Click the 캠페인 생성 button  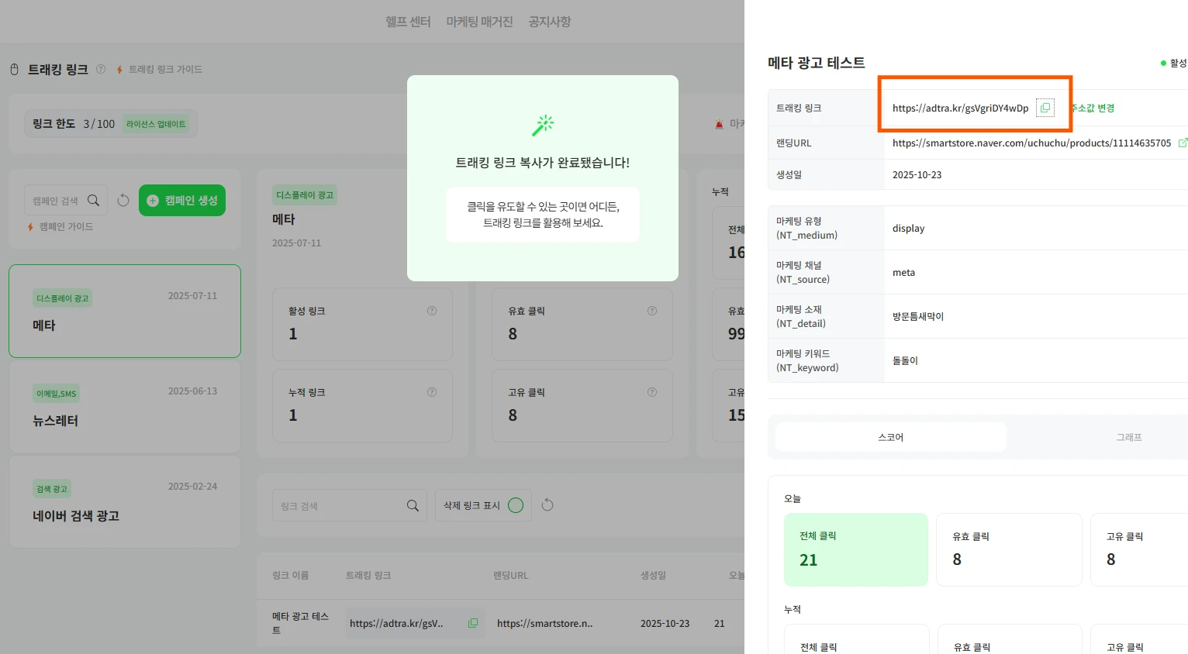pyautogui.click(x=182, y=201)
